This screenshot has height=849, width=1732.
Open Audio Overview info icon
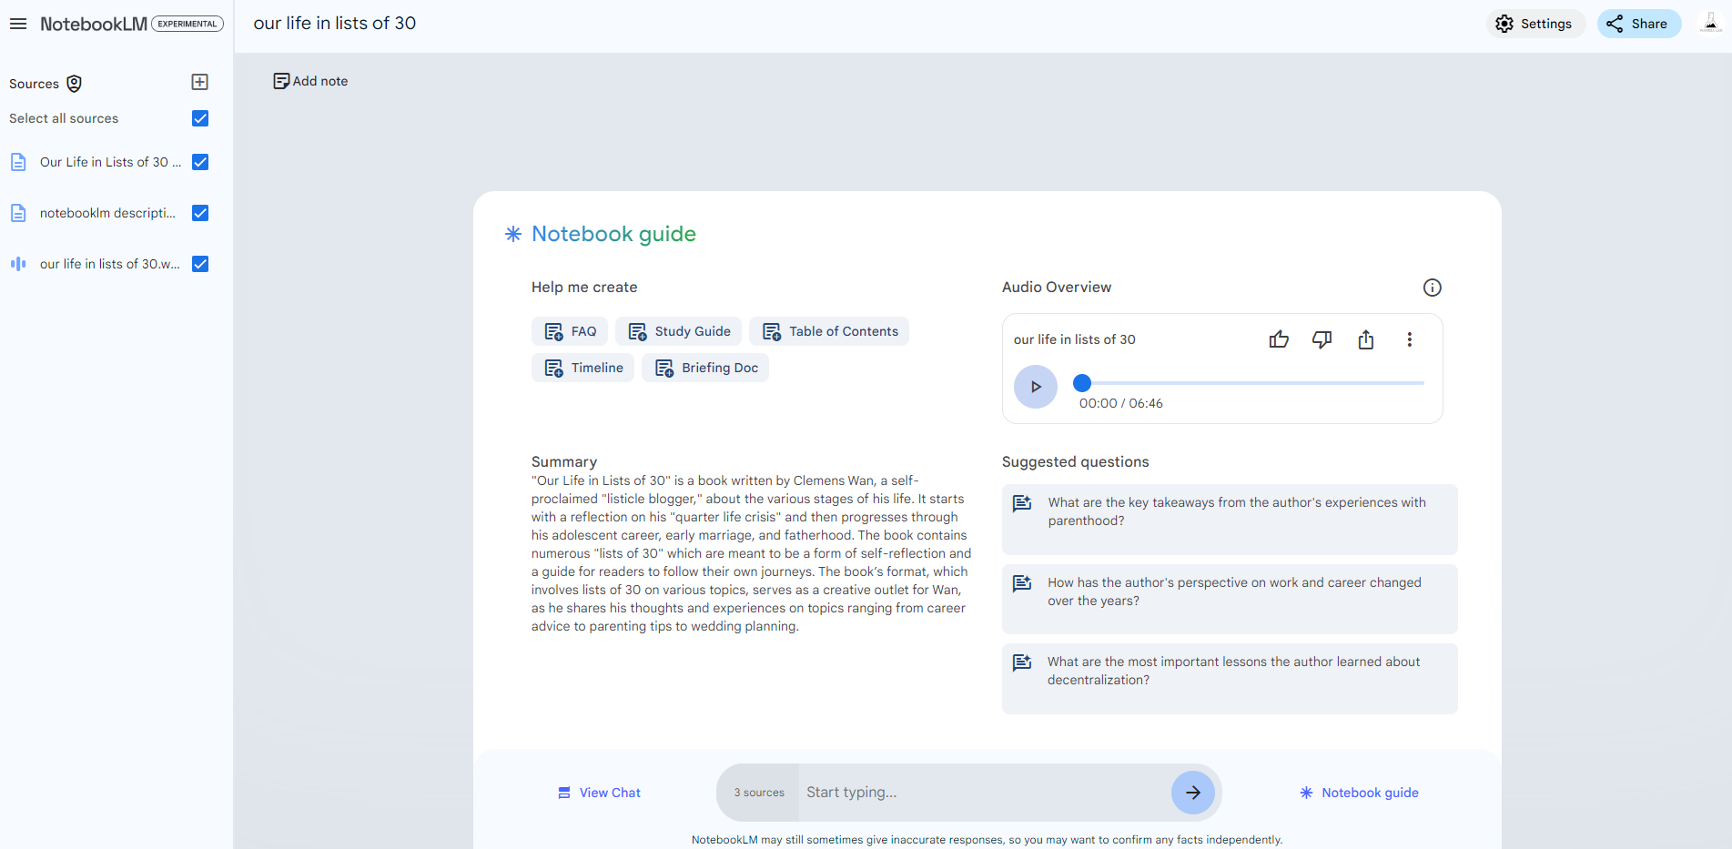coord(1432,288)
